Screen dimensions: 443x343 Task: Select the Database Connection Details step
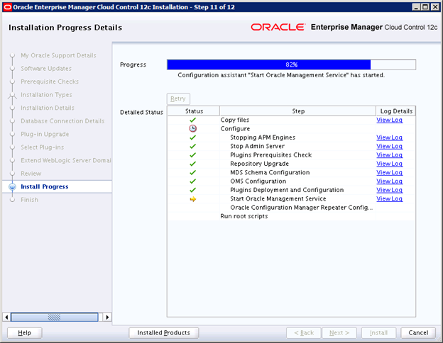[62, 121]
